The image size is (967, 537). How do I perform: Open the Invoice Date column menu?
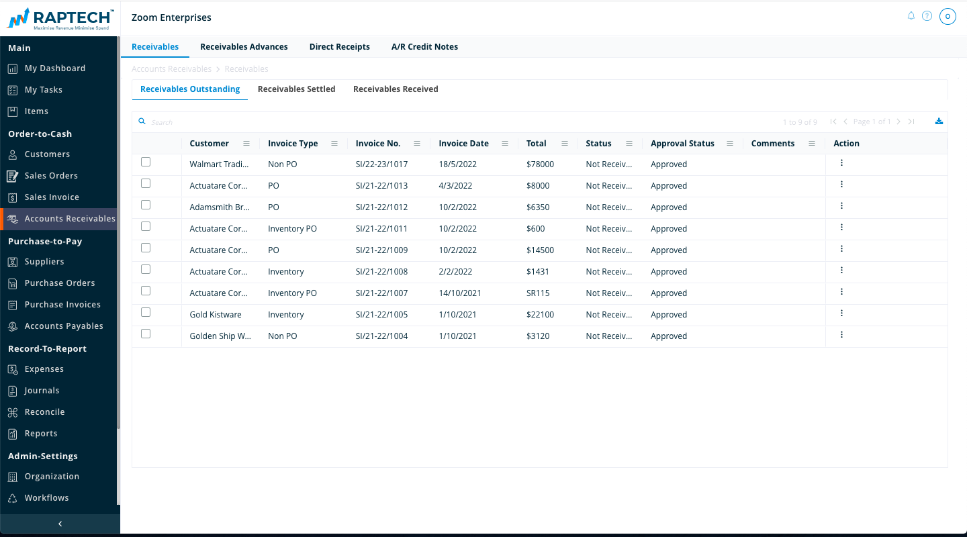click(x=505, y=144)
